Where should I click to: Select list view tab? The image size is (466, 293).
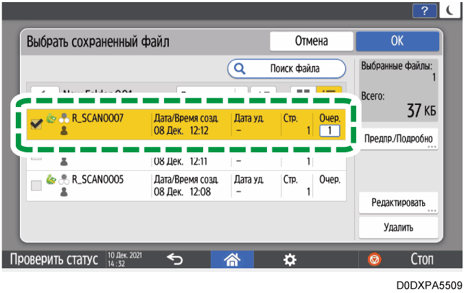click(329, 92)
